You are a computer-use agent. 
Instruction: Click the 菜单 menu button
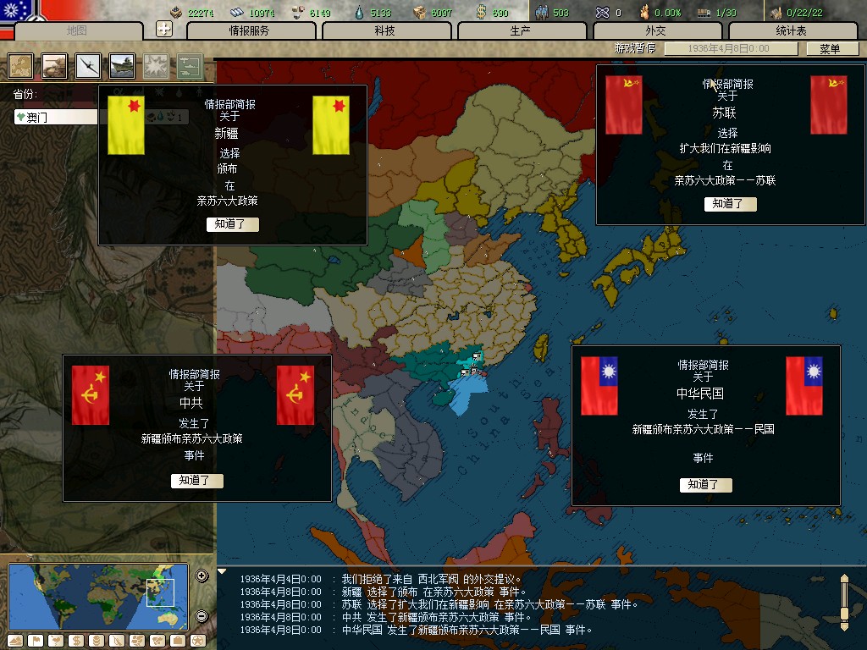[x=832, y=48]
